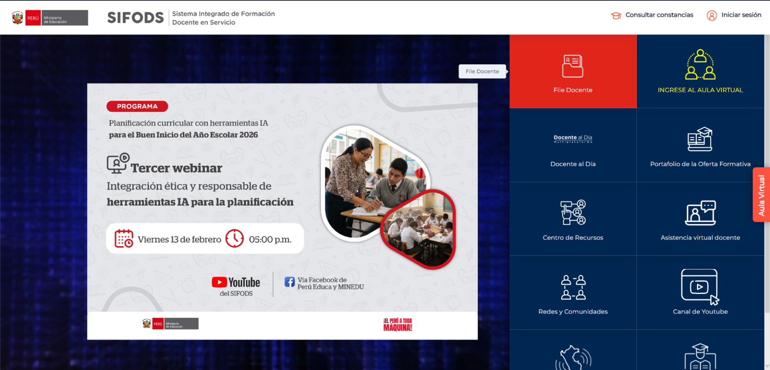Click the page's vertical scrollbar
This screenshot has width=770, height=370.
pyautogui.click(x=767, y=166)
